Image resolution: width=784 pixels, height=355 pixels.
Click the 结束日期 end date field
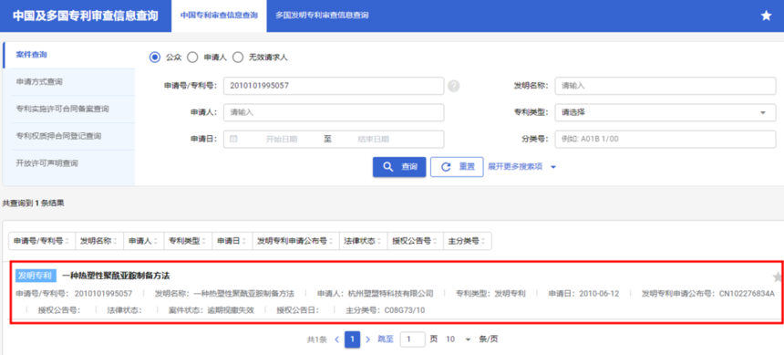(373, 140)
